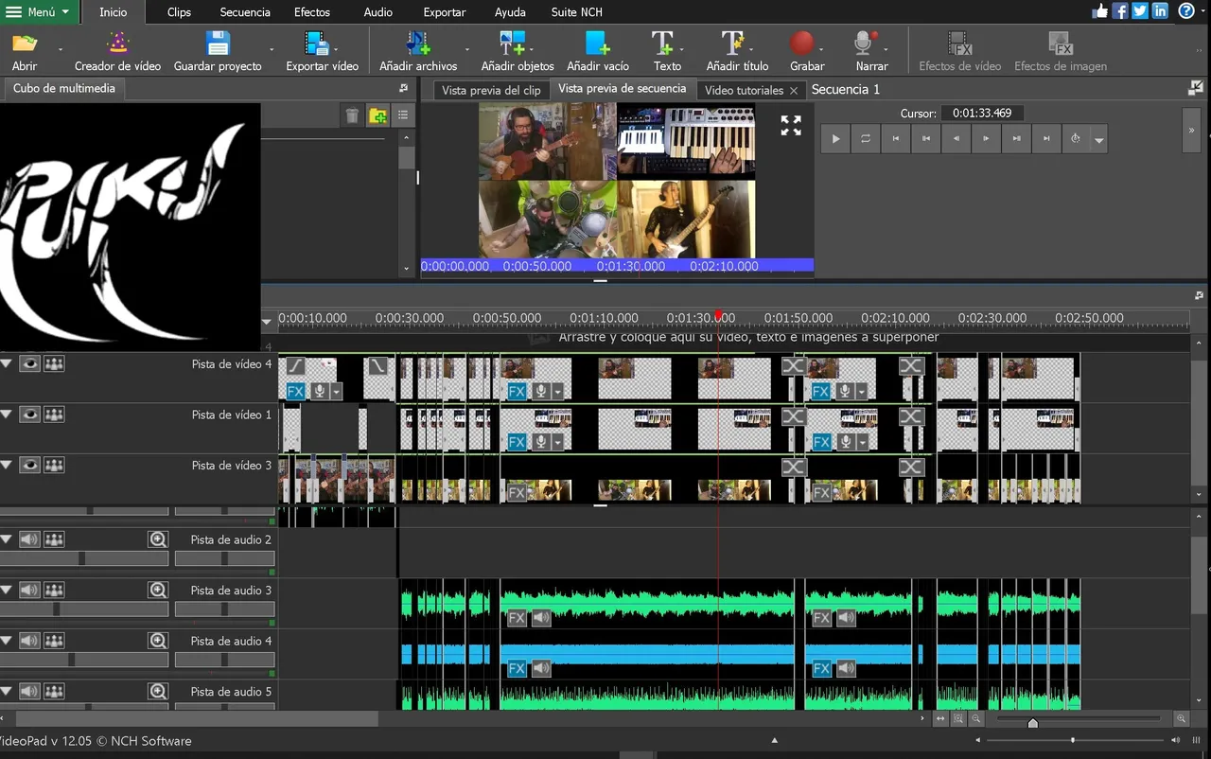Mute Pista de audio 4
The height and width of the screenshot is (759, 1211).
coord(29,641)
